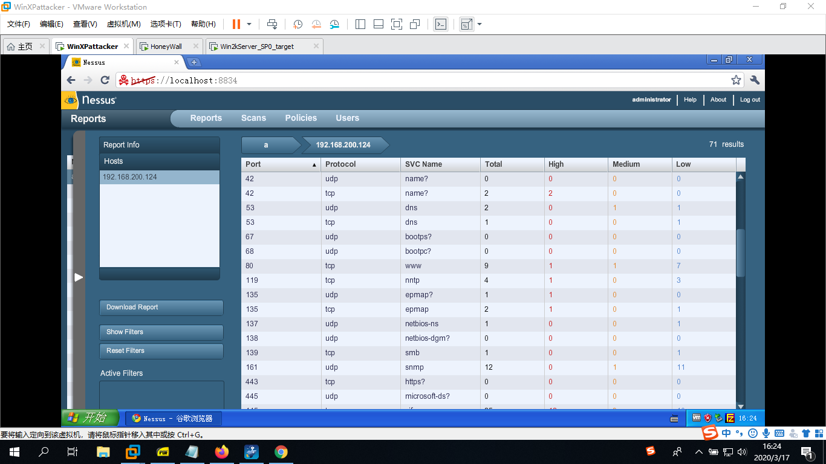Image resolution: width=826 pixels, height=464 pixels.
Task: Click the results scrollbar up arrow
Action: click(741, 176)
